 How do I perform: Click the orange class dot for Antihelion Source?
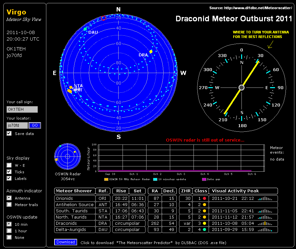[204, 204]
